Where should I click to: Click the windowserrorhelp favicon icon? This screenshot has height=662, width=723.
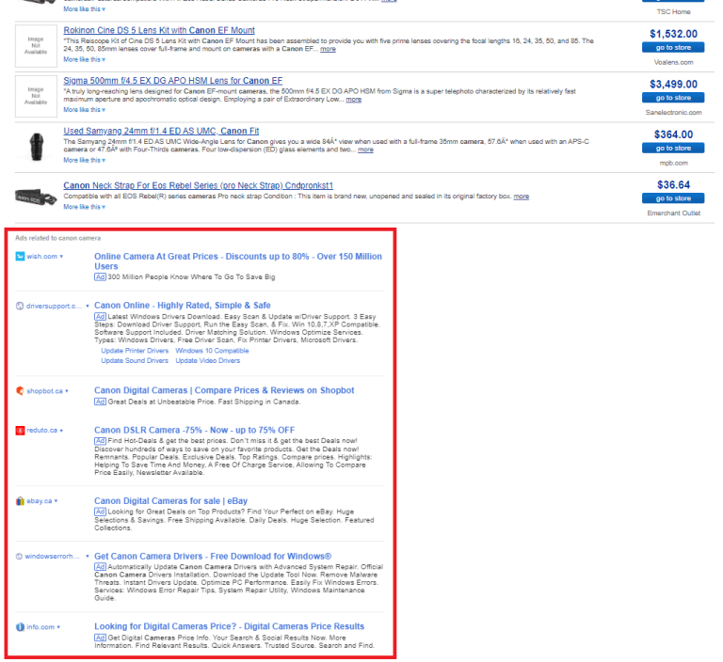click(20, 556)
